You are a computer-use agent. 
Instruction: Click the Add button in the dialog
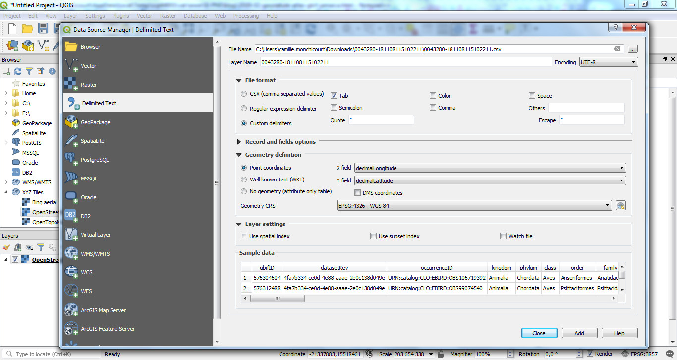(579, 333)
